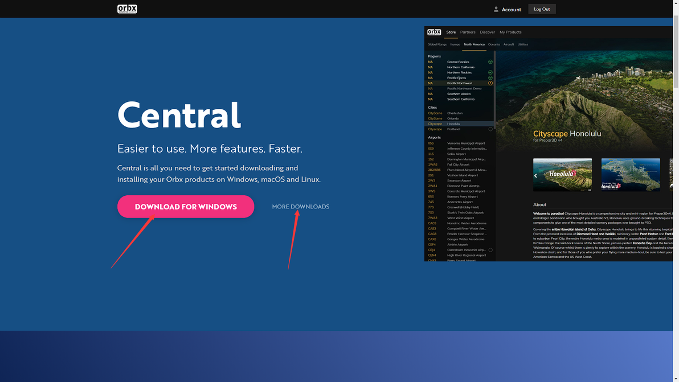The width and height of the screenshot is (679, 382).
Task: Switch to Utilities category
Action: pos(523,44)
